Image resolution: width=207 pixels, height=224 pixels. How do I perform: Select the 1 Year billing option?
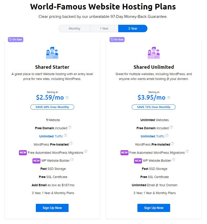coord(104,28)
